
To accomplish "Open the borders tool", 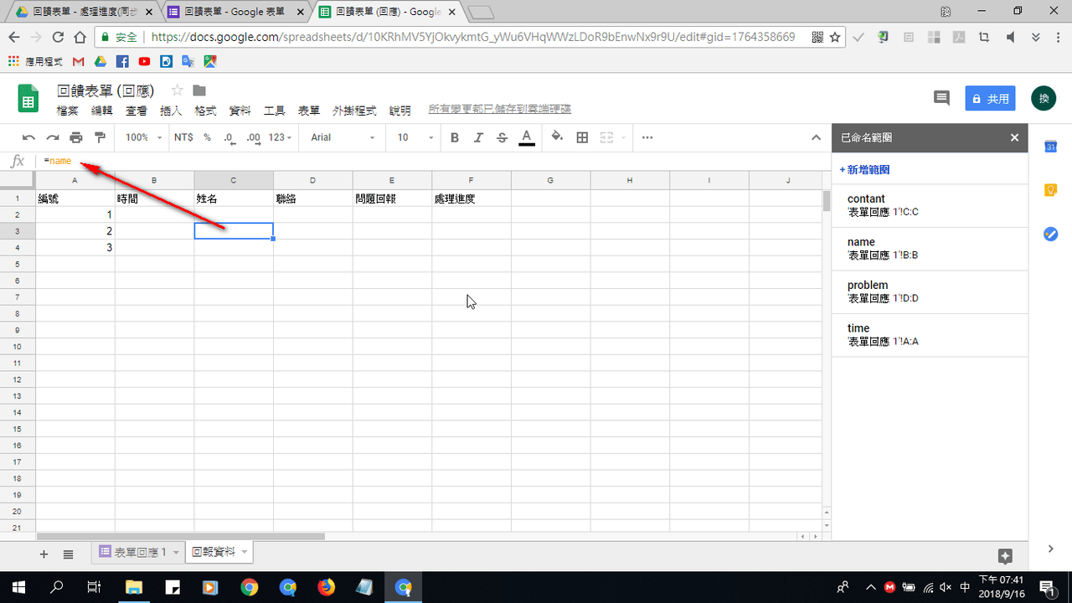I will 582,137.
